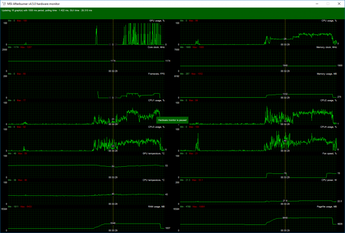Click the 'Hardware monitor is paused' tooltip
The height and width of the screenshot is (233, 345).
point(172,120)
